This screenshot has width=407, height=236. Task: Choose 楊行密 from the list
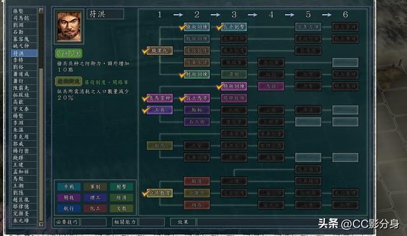click(x=24, y=151)
